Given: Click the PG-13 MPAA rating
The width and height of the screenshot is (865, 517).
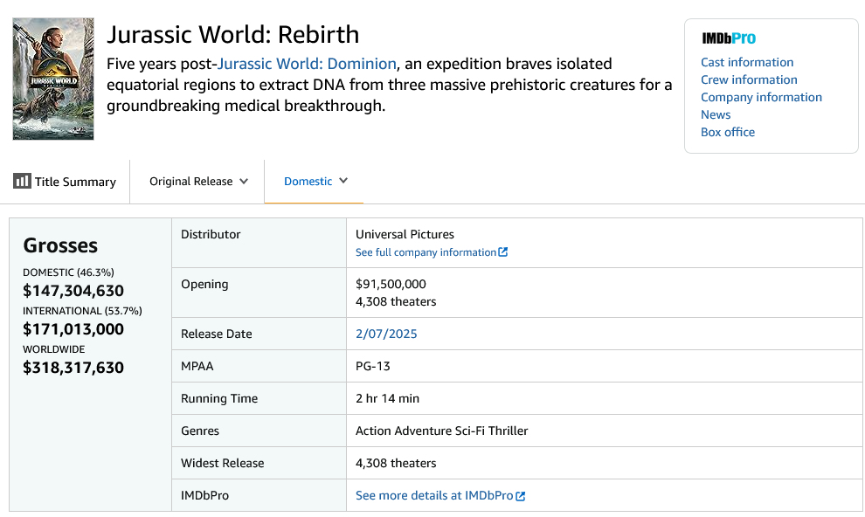Looking at the screenshot, I should (373, 366).
